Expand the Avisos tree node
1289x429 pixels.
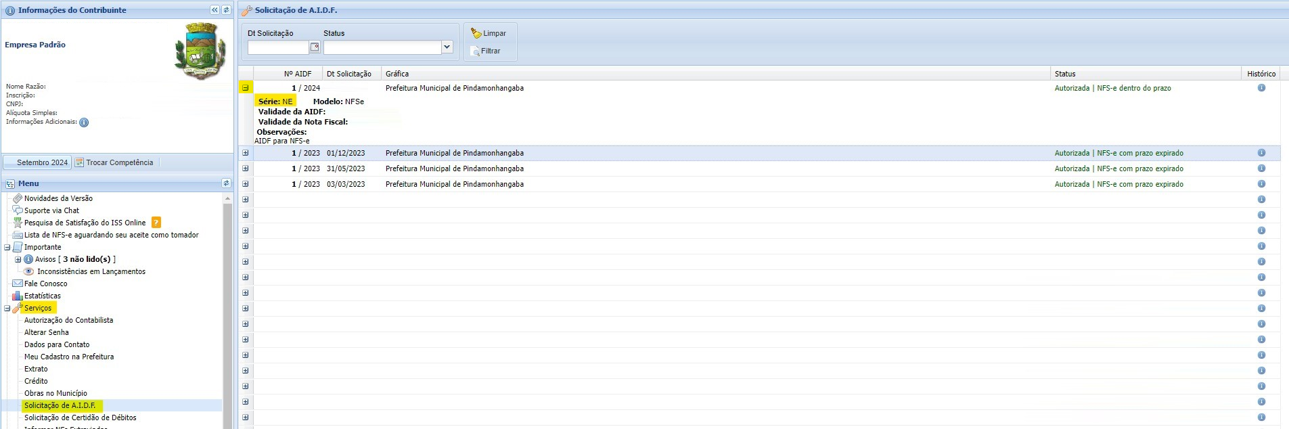pyautogui.click(x=18, y=259)
